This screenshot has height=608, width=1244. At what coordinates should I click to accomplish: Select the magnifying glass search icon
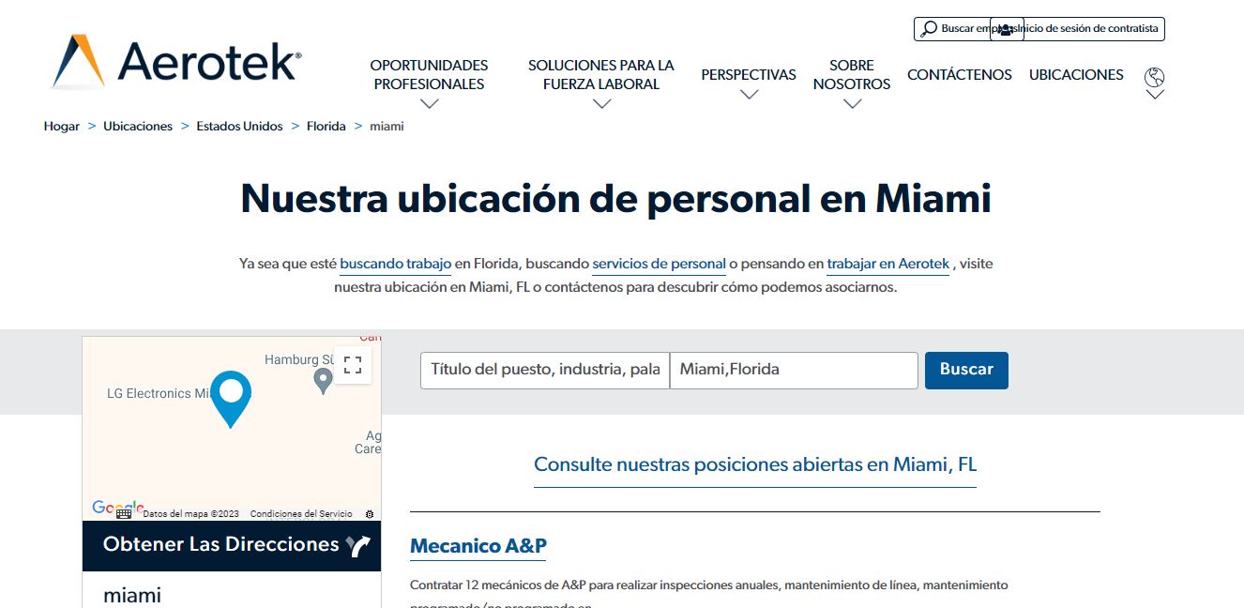[x=929, y=29]
